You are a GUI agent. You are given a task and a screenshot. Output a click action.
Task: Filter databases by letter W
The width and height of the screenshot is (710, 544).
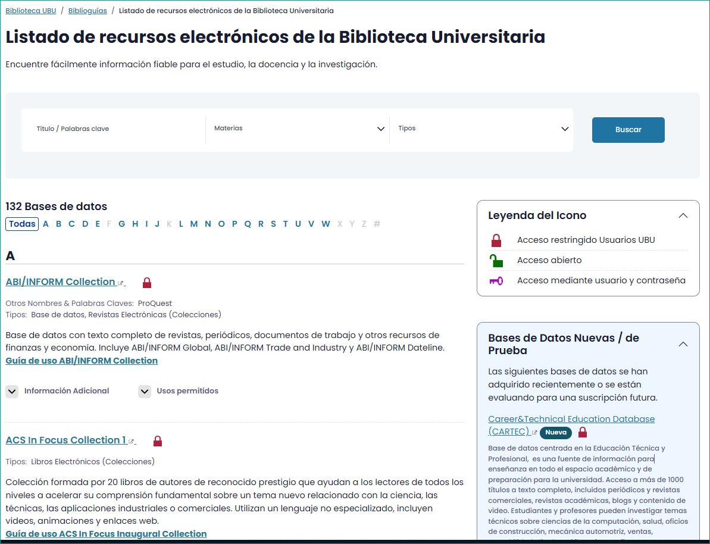(326, 224)
